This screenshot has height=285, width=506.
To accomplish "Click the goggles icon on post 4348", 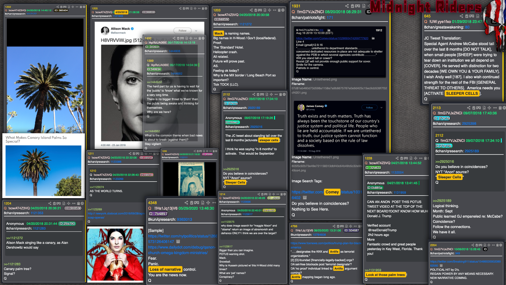I will click(x=197, y=203).
